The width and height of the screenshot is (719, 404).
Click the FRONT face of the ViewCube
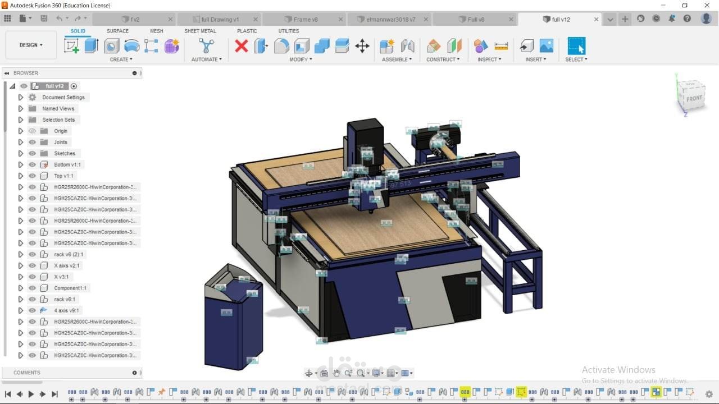click(693, 99)
